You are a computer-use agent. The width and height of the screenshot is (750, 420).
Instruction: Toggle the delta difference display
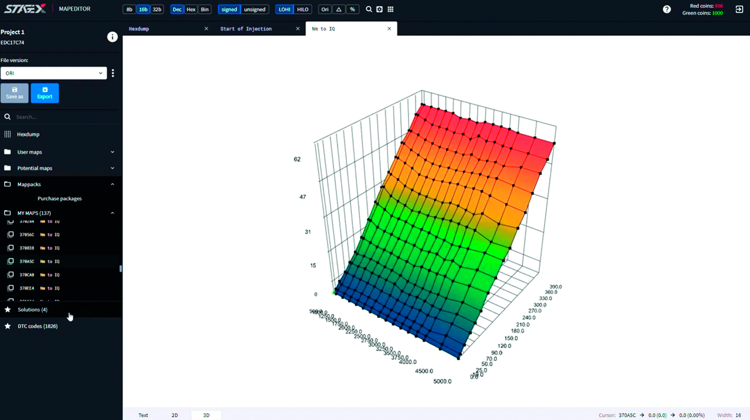tap(339, 9)
